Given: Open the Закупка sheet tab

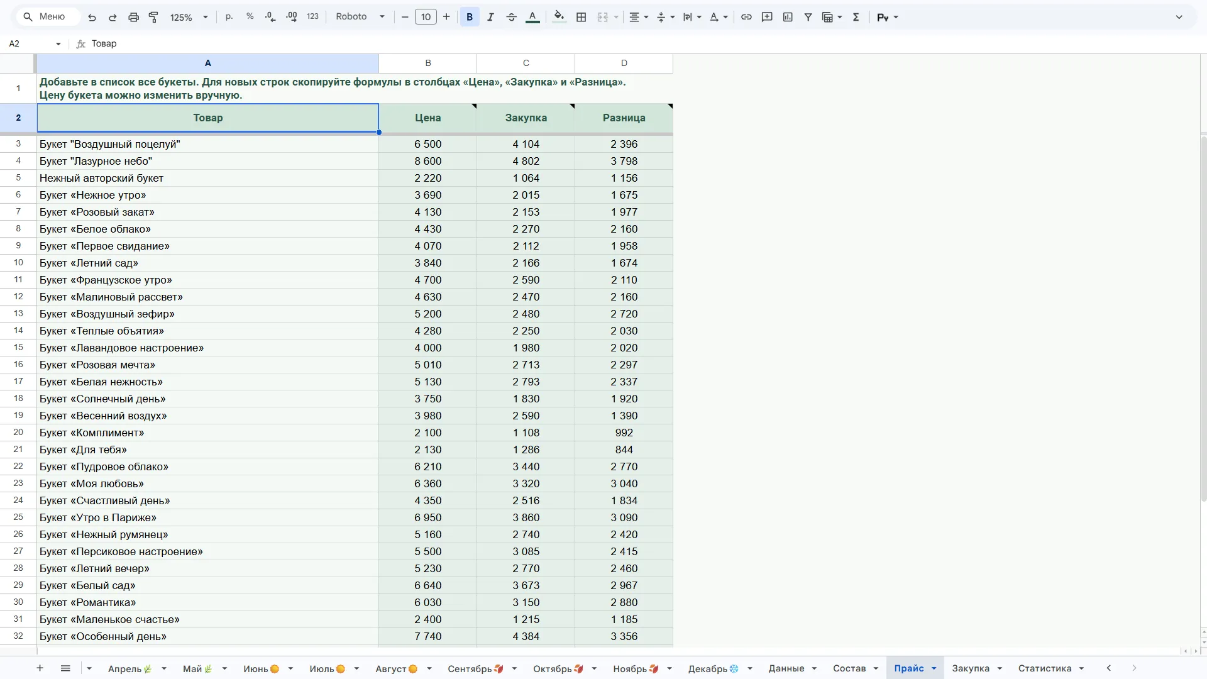Looking at the screenshot, I should click(970, 668).
